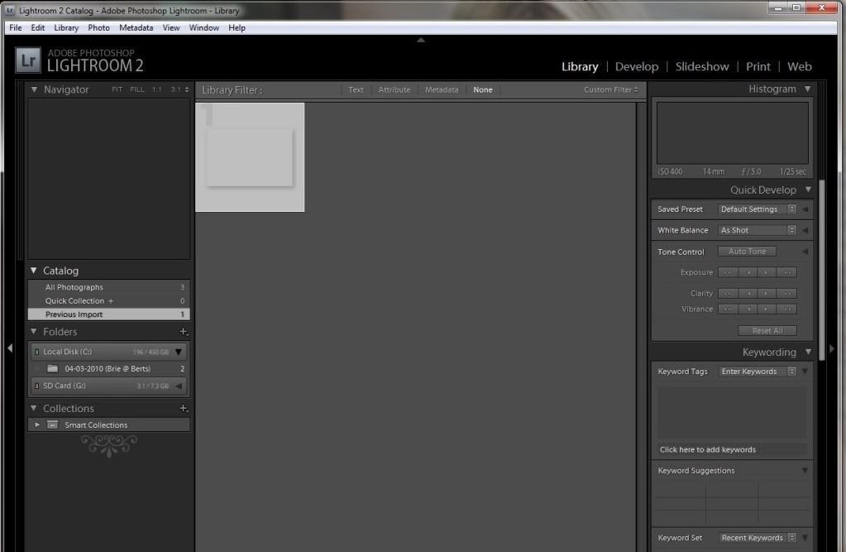Viewport: 846px width, 552px height.
Task: Expand the Keyword Suggestions section
Action: (805, 470)
